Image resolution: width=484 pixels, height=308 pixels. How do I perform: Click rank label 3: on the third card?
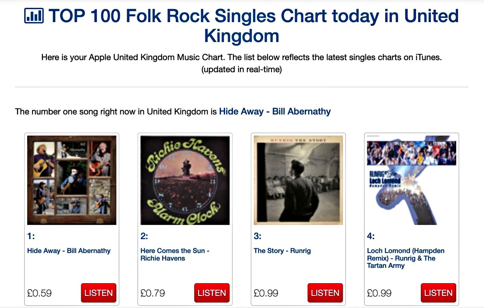(x=257, y=236)
